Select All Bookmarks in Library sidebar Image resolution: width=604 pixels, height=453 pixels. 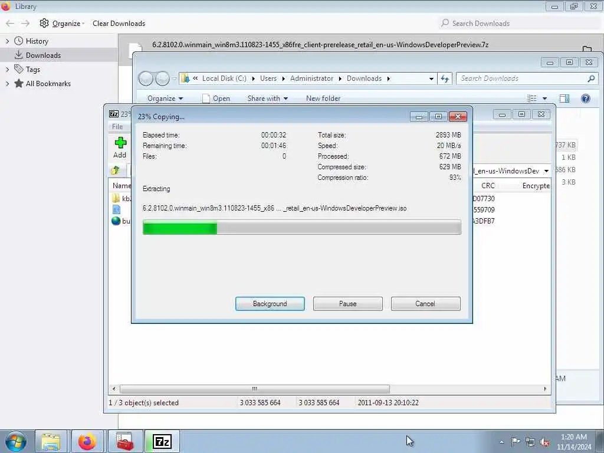pos(48,84)
